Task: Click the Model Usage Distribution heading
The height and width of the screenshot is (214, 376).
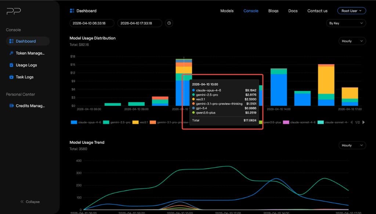Action: [93, 38]
